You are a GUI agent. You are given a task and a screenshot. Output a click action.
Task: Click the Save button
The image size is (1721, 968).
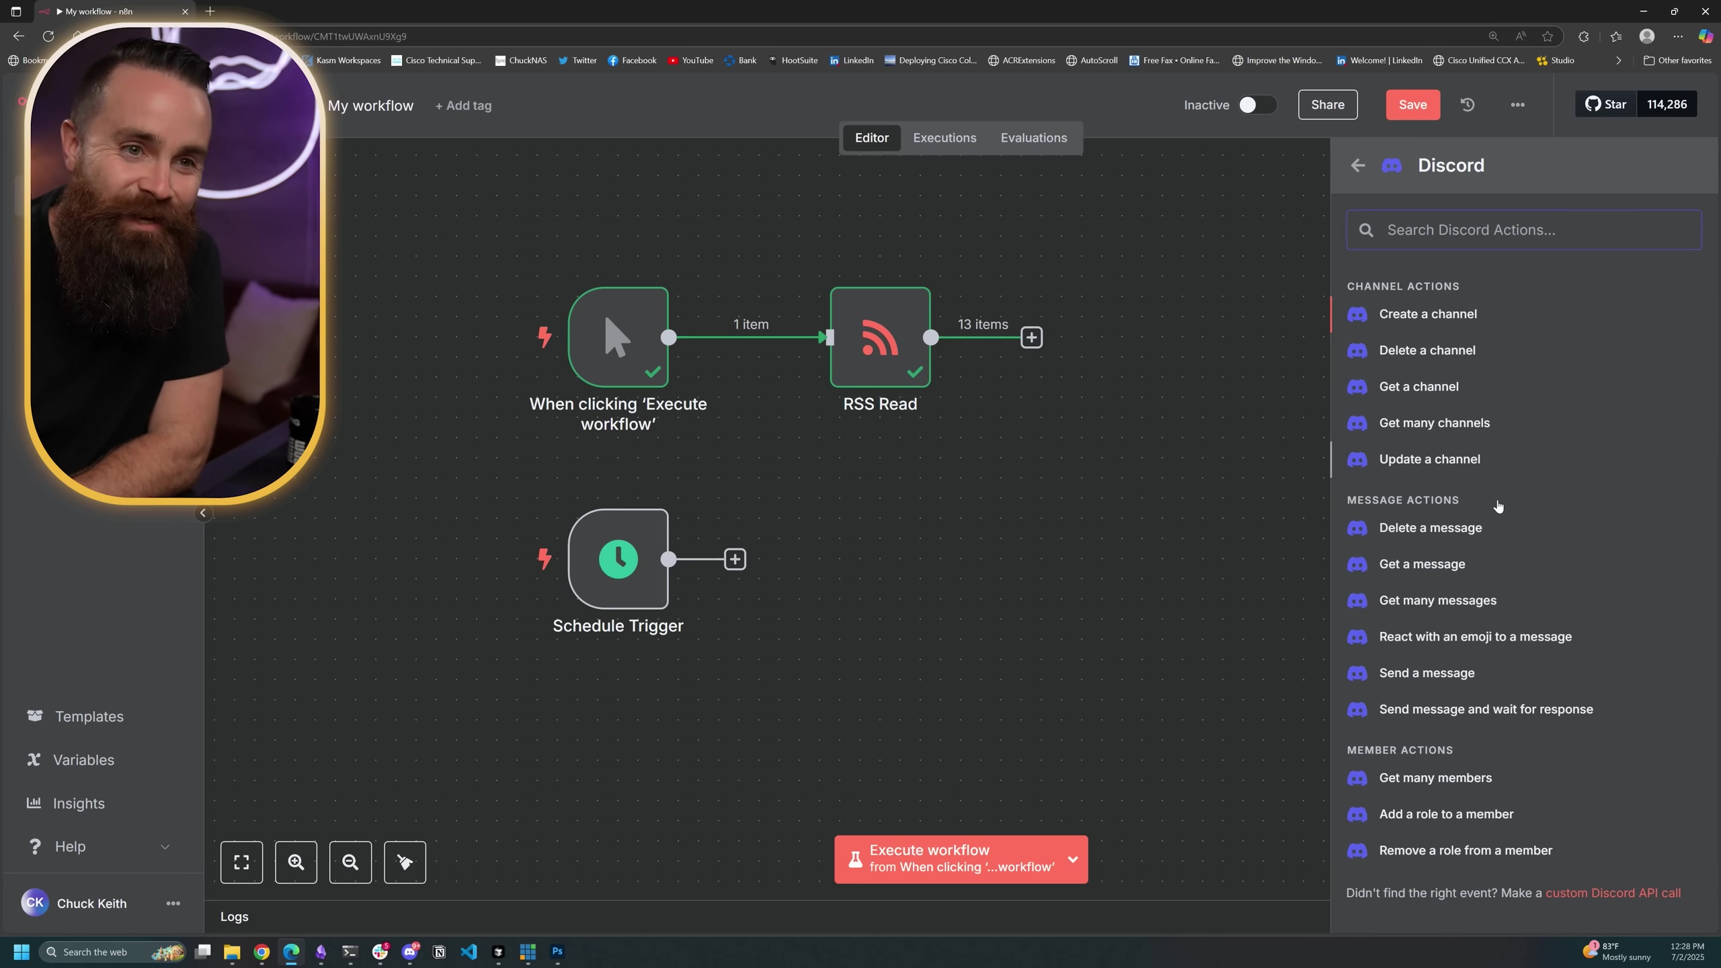[x=1412, y=105]
